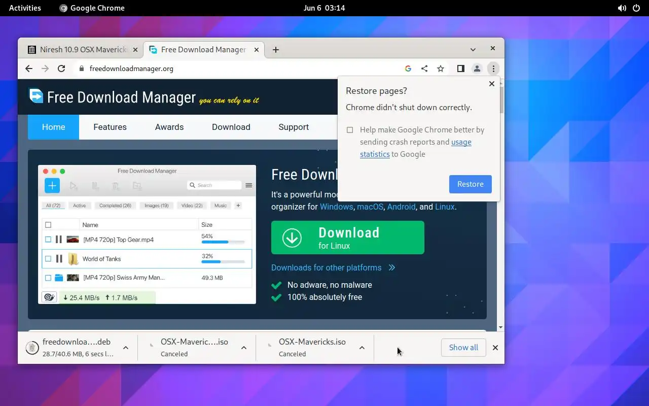
Task: Click the freedownloadmanager deb file icon
Action: (32, 348)
